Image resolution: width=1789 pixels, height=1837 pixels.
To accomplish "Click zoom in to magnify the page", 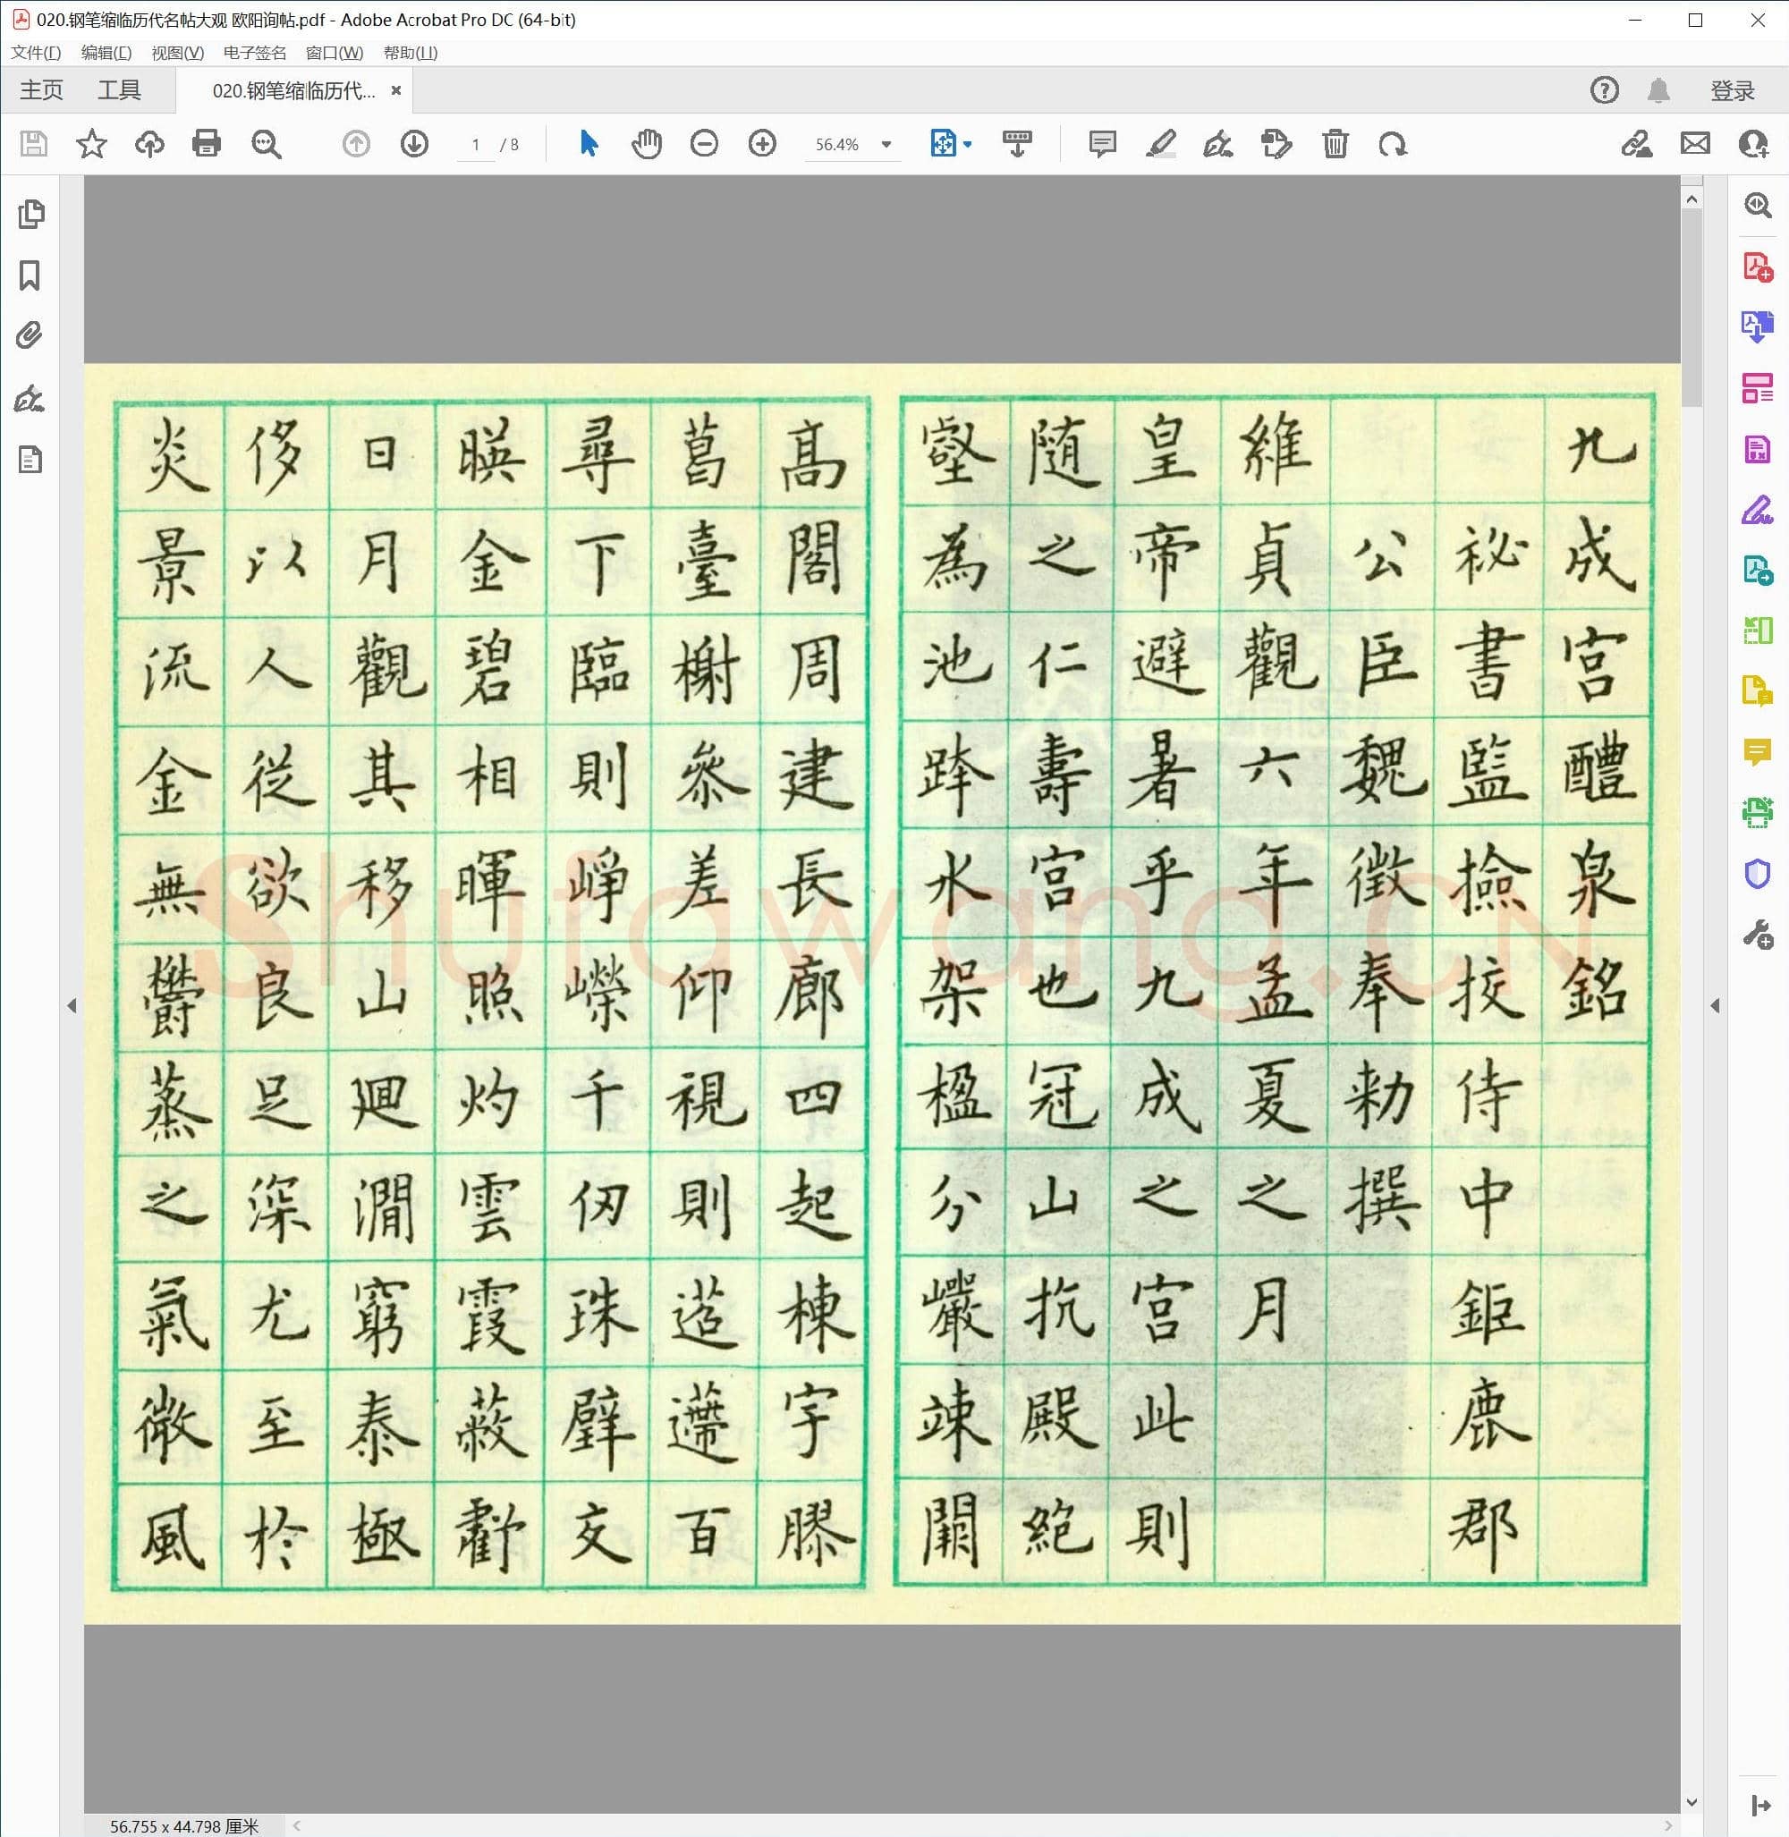I will click(x=761, y=144).
